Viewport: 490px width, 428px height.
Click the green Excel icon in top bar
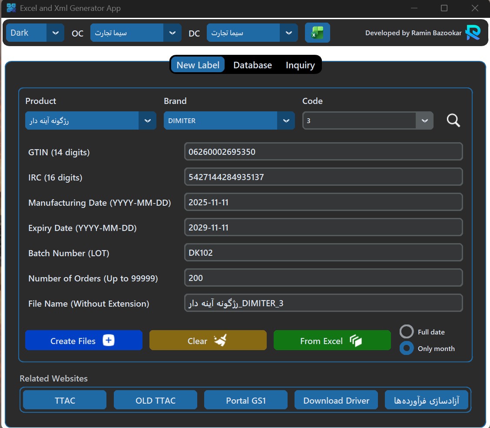(317, 33)
